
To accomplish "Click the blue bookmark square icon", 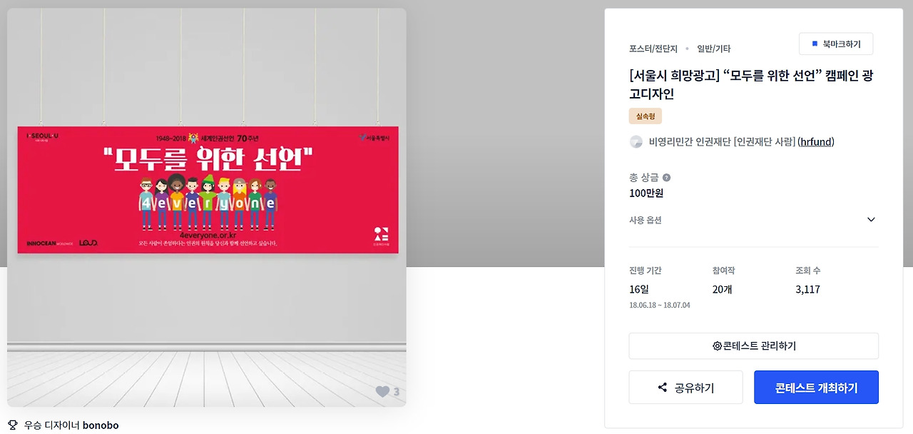I will point(815,44).
